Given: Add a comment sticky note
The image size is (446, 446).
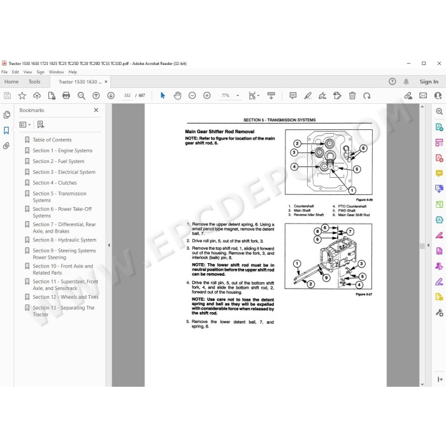Looking at the screenshot, I should tap(292, 96).
